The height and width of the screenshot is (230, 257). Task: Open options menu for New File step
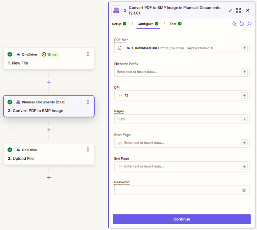pyautogui.click(x=88, y=54)
